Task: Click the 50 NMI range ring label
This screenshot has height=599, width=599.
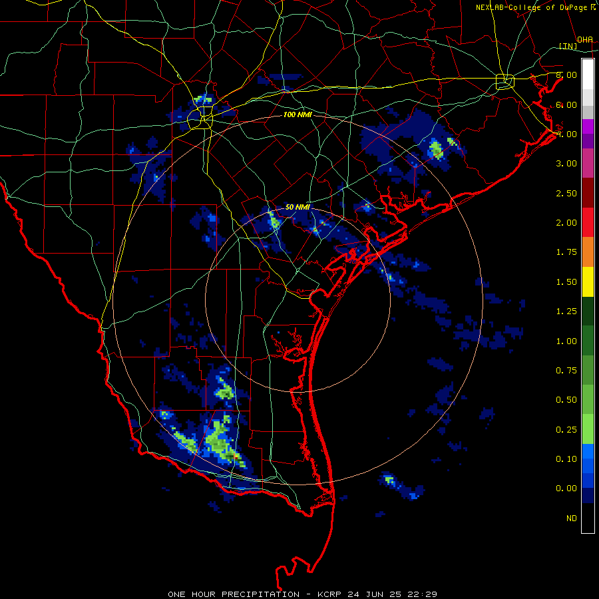Action: pos(298,207)
